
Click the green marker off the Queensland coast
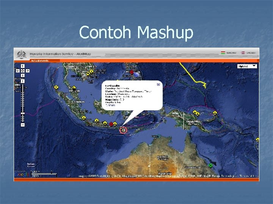point(210,165)
